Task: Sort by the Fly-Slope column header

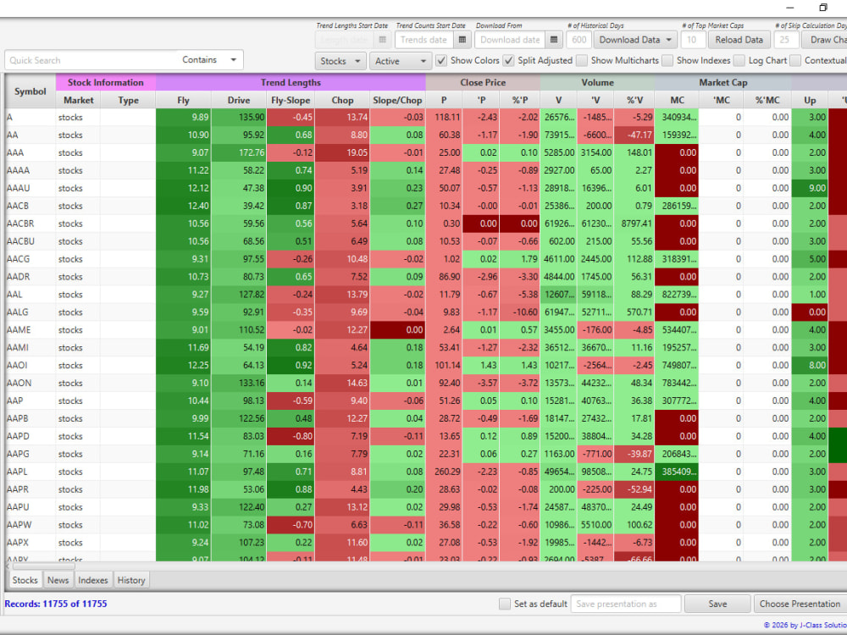Action: tap(291, 100)
